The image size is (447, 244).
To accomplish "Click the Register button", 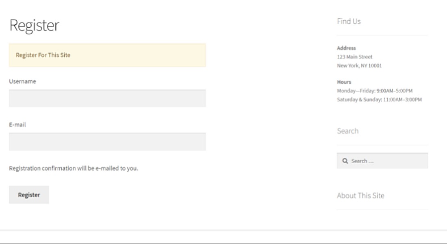I will click(29, 195).
